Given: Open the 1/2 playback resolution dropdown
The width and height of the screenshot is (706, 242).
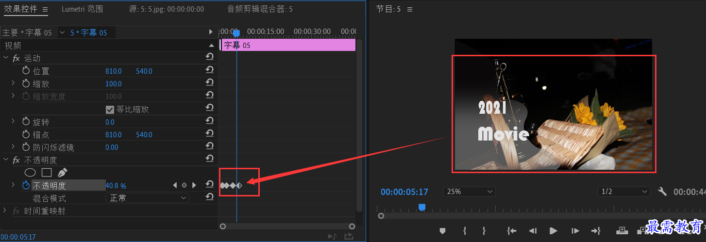Looking at the screenshot, I should [x=623, y=192].
